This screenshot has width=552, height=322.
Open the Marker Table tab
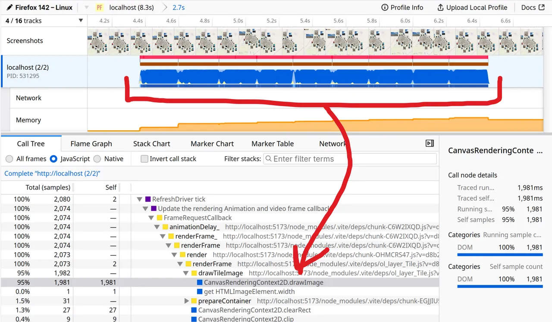point(272,144)
